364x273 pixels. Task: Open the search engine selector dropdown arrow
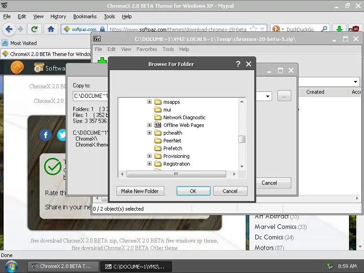[283, 30]
